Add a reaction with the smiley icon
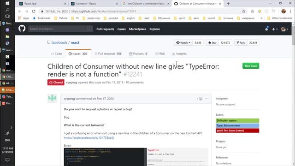The image size is (295, 166). pos(200,99)
